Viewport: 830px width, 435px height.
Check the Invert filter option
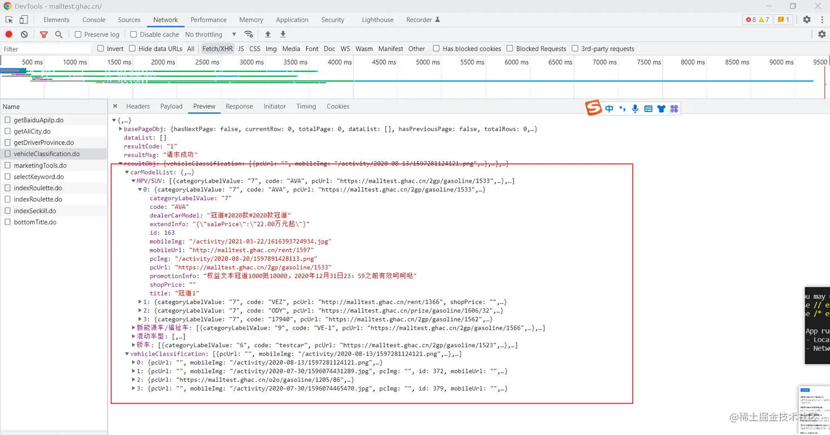[x=100, y=48]
